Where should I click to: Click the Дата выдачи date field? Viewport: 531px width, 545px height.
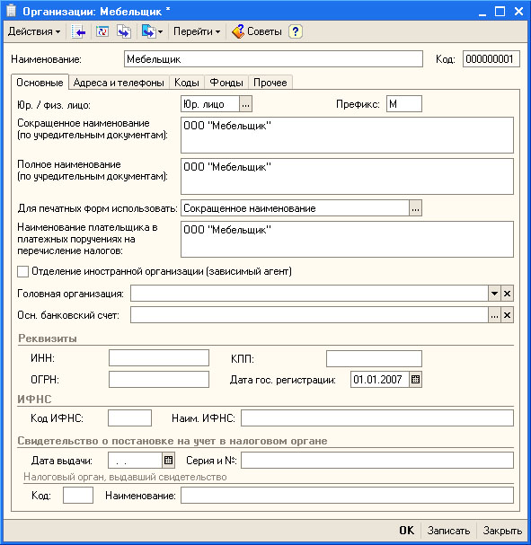[136, 461]
